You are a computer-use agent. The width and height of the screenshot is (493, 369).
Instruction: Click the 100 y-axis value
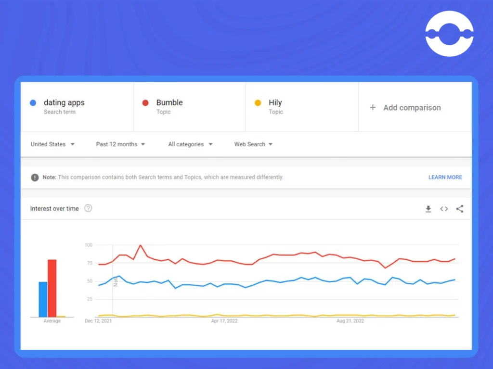[89, 245]
